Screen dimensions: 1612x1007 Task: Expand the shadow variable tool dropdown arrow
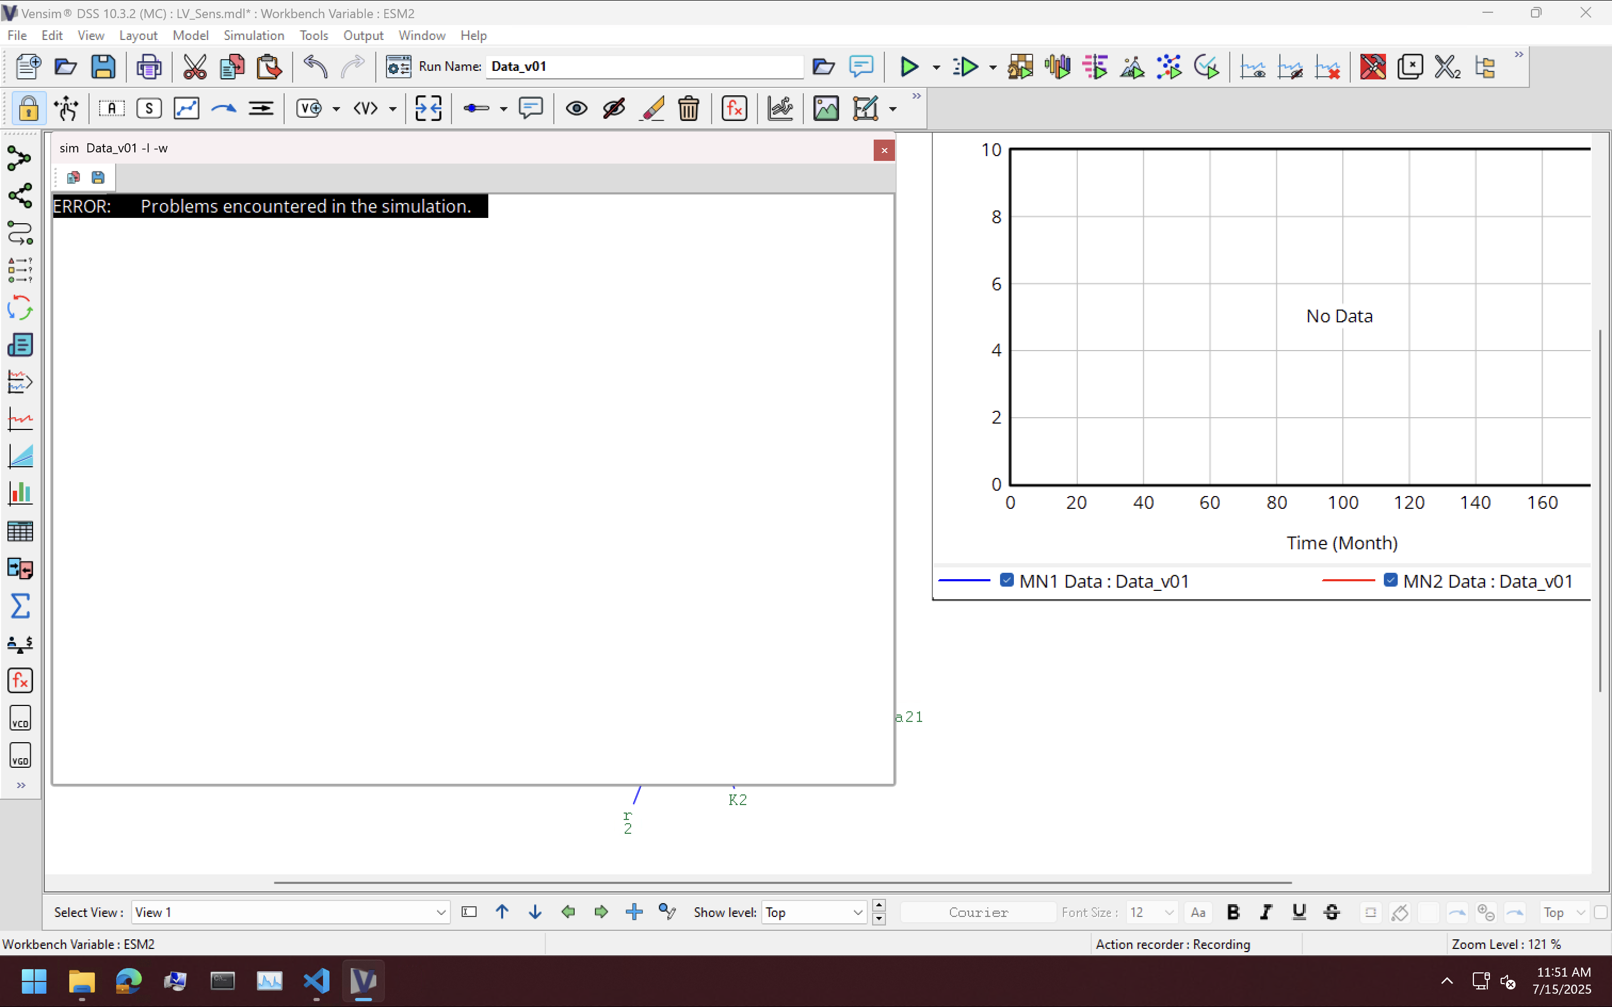pyautogui.click(x=393, y=109)
